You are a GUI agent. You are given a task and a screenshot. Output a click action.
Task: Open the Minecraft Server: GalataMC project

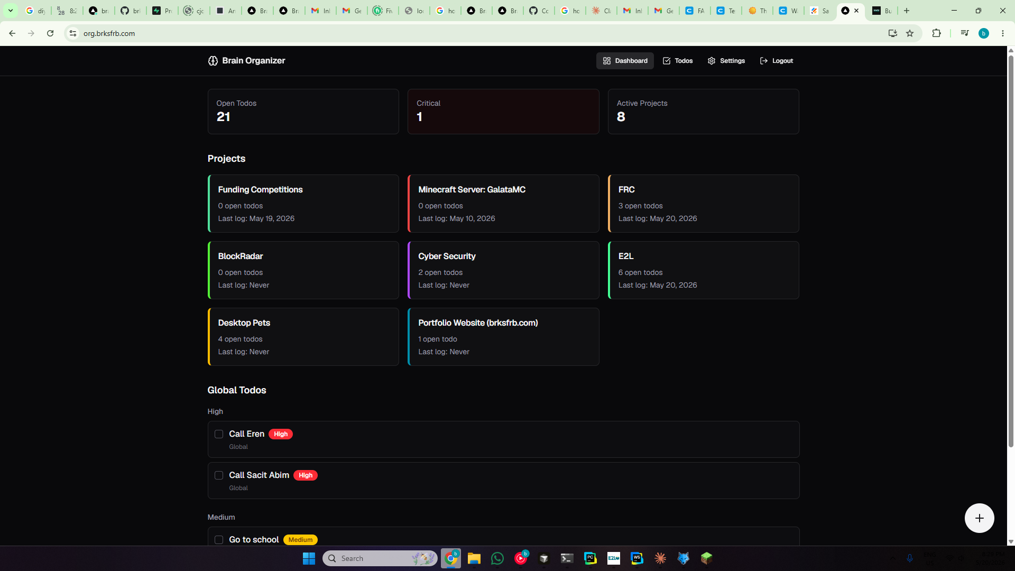tap(503, 204)
